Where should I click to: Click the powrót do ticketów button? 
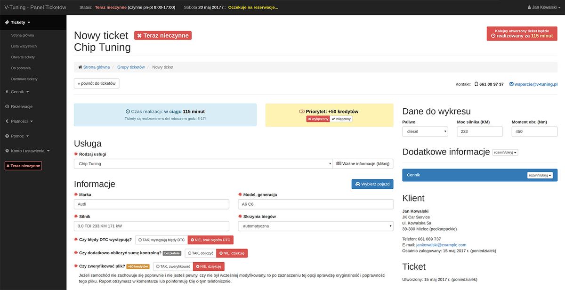click(97, 83)
